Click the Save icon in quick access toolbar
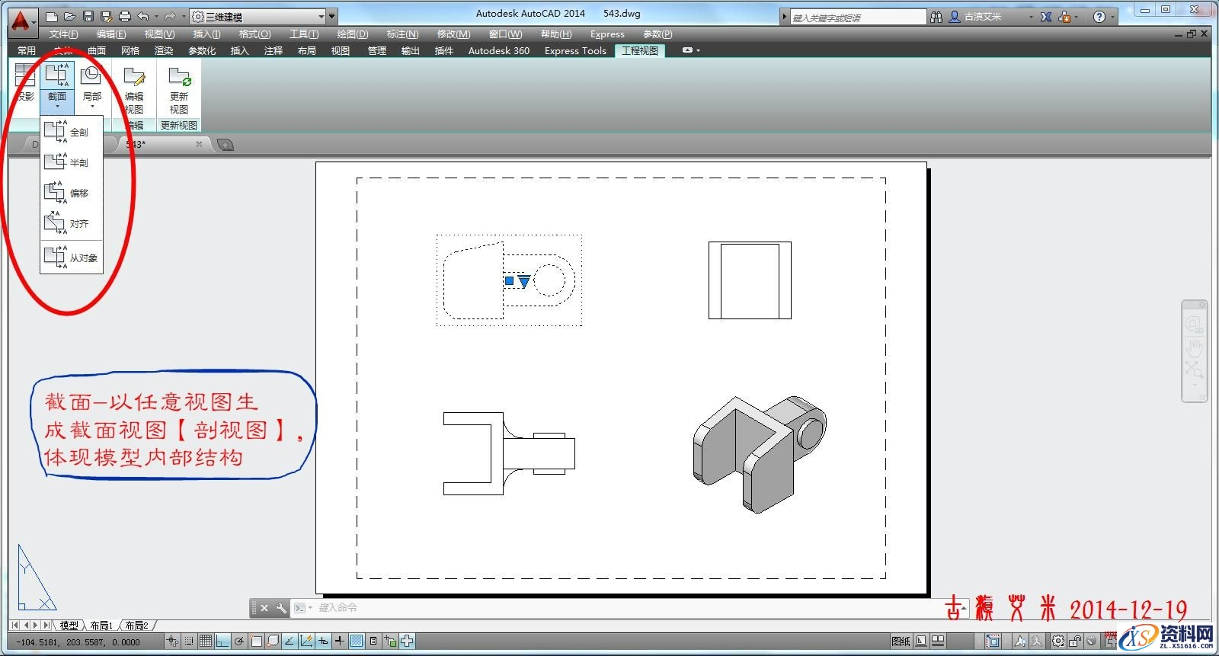1219x656 pixels. tap(88, 16)
